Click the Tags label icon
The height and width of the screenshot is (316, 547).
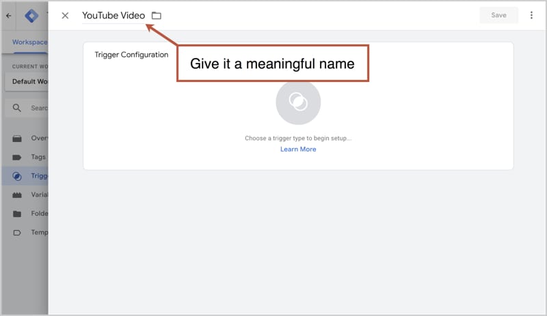[16, 158]
